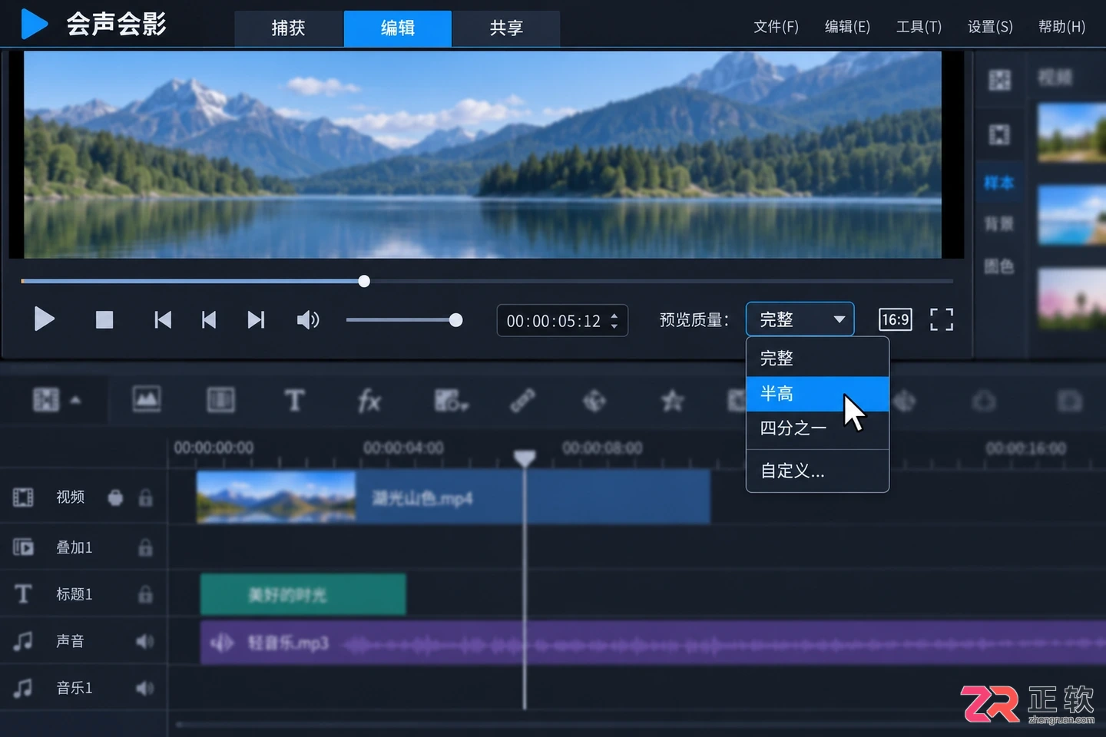The height and width of the screenshot is (737, 1106).
Task: Lock the 视频 track
Action: pos(145,498)
